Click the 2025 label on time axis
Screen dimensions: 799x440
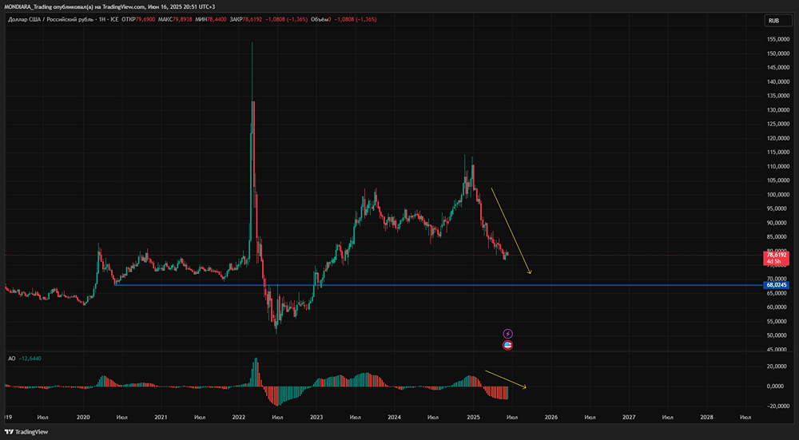pos(473,417)
